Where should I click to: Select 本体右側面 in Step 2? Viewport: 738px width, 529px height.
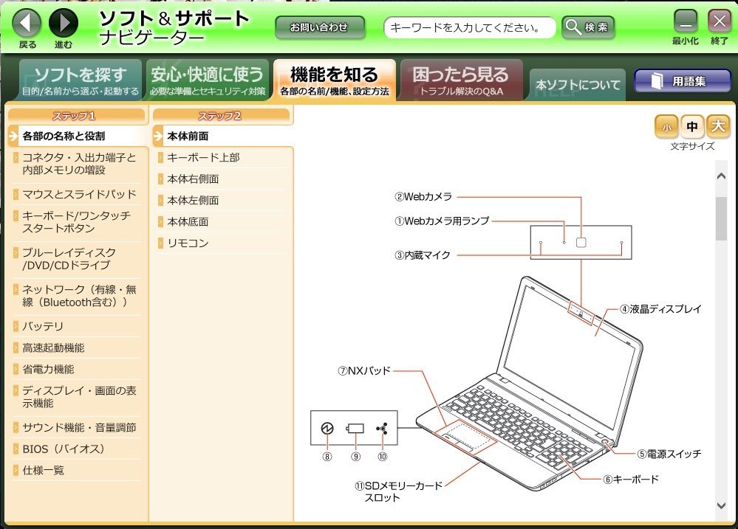[223, 179]
